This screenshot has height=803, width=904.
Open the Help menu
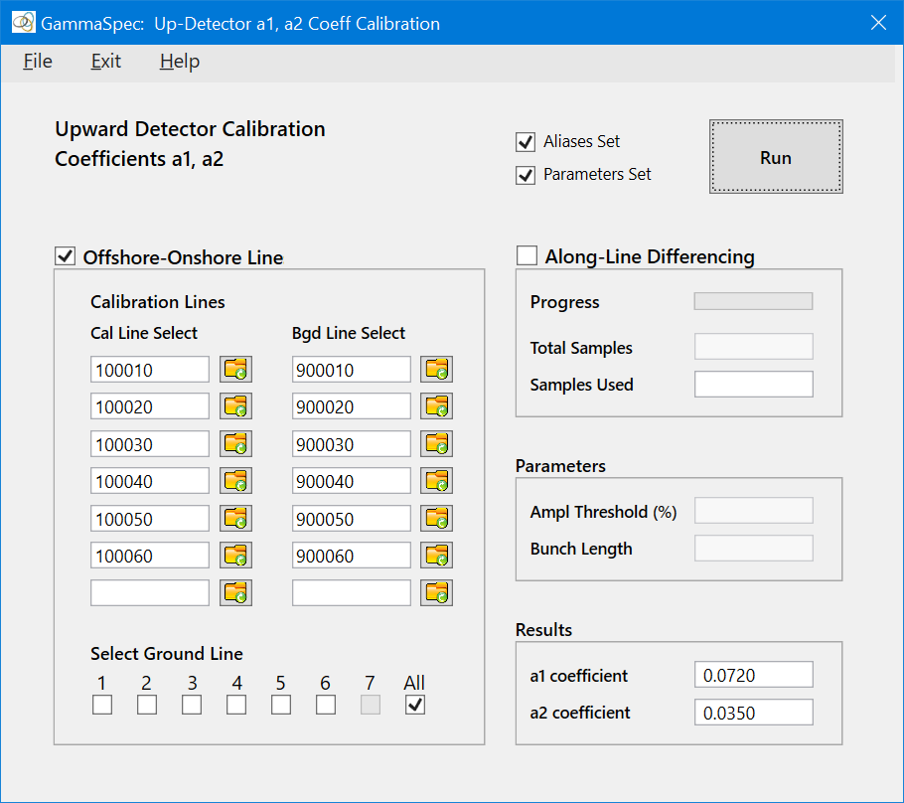point(180,62)
